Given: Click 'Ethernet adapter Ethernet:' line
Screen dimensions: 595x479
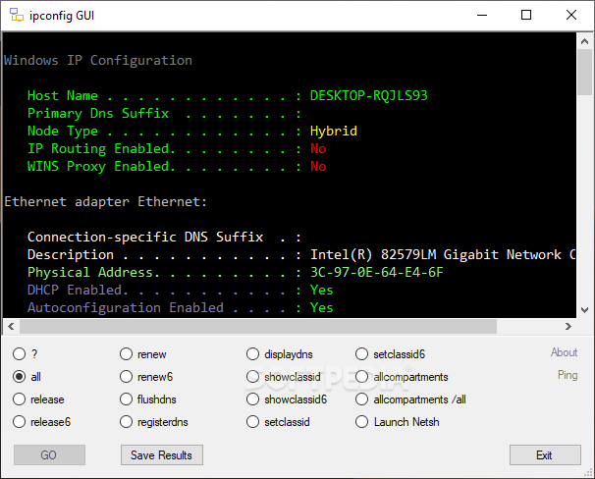Looking at the screenshot, I should [x=105, y=202].
